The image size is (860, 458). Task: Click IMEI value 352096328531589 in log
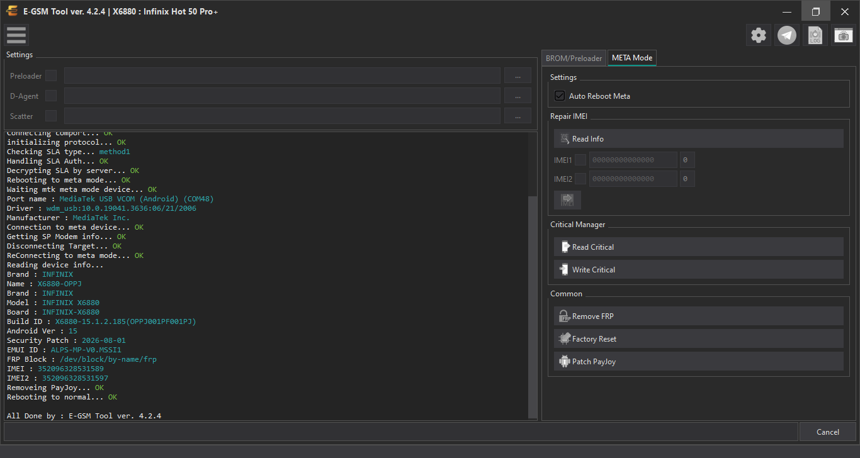pos(71,369)
